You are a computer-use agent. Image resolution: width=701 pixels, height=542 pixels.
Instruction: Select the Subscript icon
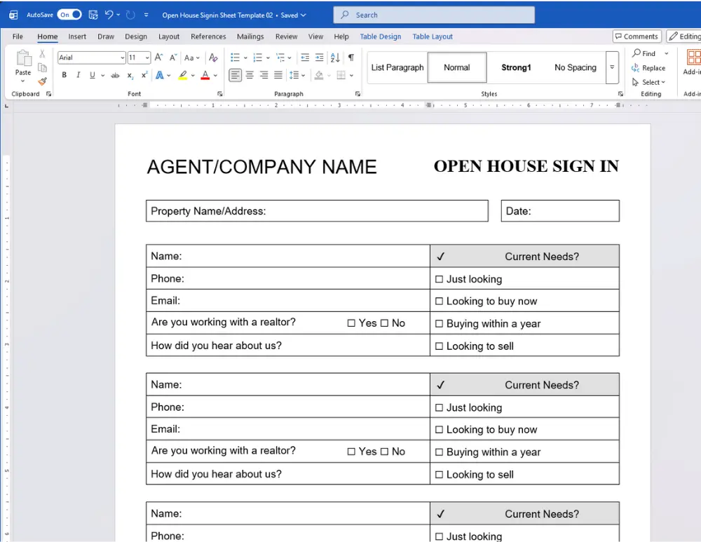click(x=129, y=74)
